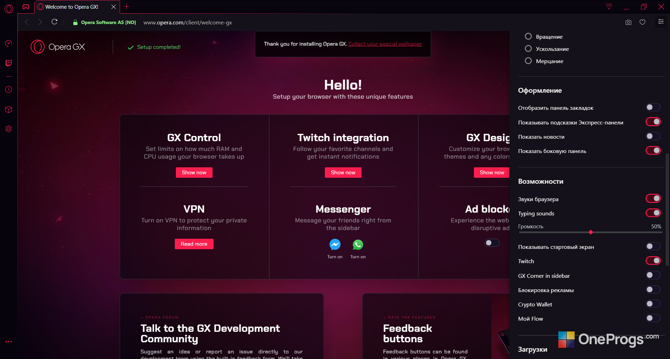Select the Вращение radio option
This screenshot has width=670, height=359.
tap(528, 36)
